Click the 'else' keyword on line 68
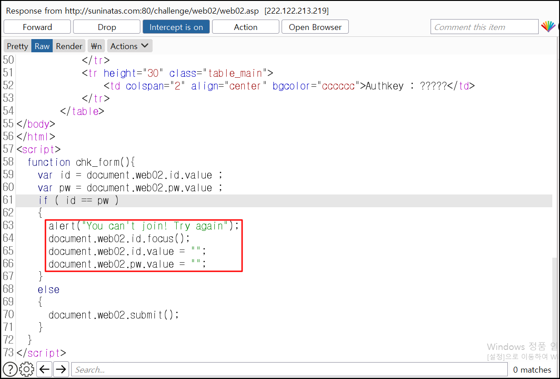The image size is (560, 379). pos(49,289)
